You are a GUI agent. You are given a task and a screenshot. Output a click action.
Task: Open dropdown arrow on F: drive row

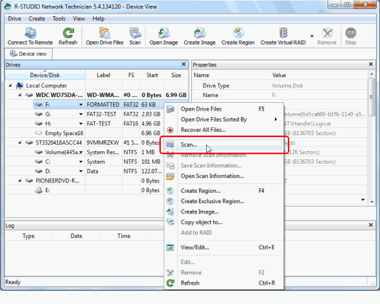pos(80,105)
